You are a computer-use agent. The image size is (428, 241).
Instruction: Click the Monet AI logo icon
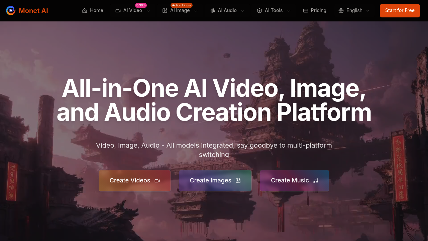[x=10, y=10]
